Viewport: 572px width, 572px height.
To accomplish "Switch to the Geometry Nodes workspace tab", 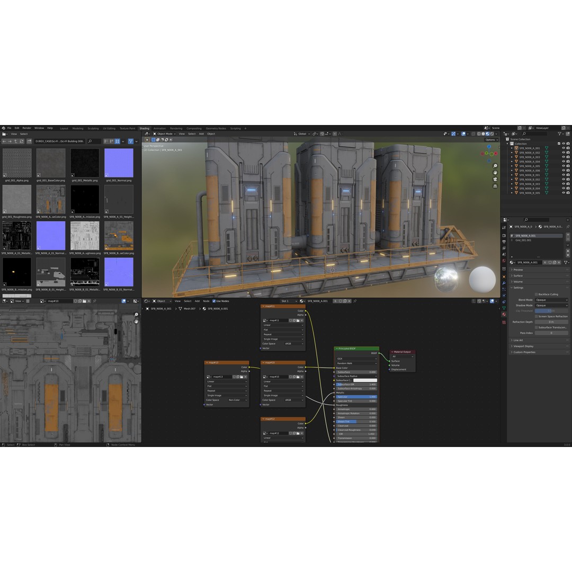I will tap(216, 128).
